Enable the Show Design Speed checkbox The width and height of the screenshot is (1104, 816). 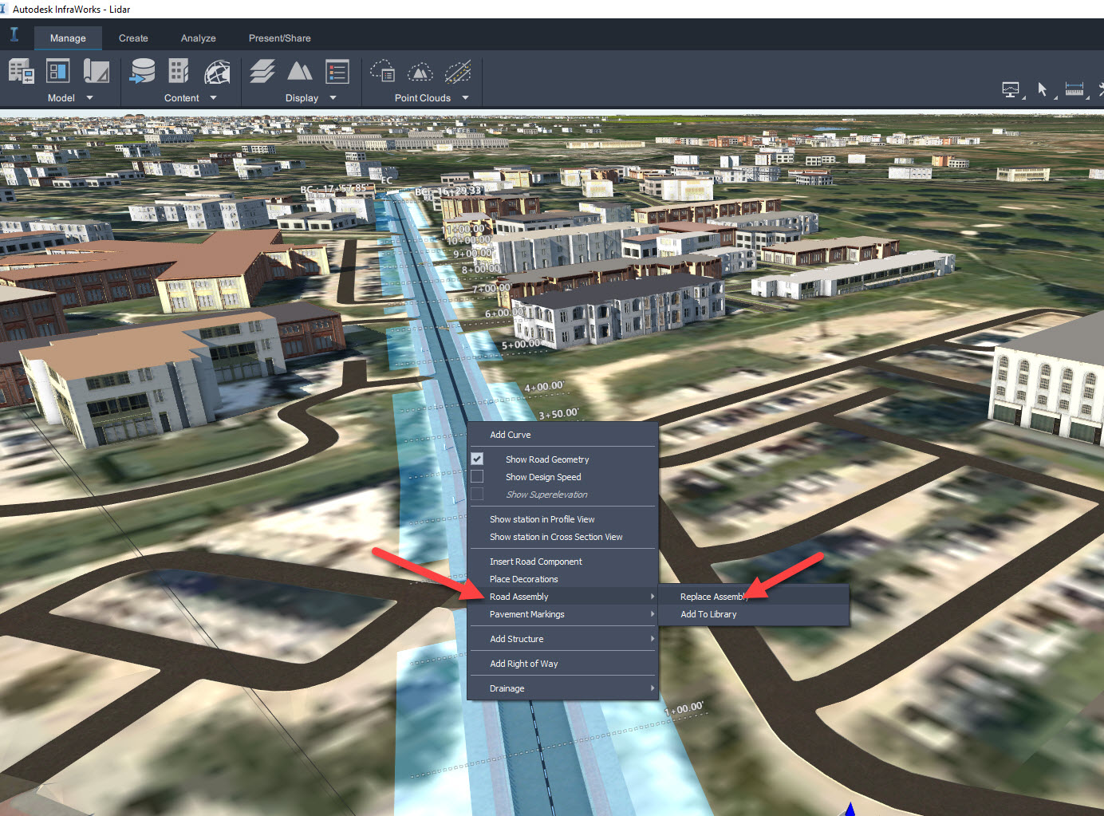476,475
